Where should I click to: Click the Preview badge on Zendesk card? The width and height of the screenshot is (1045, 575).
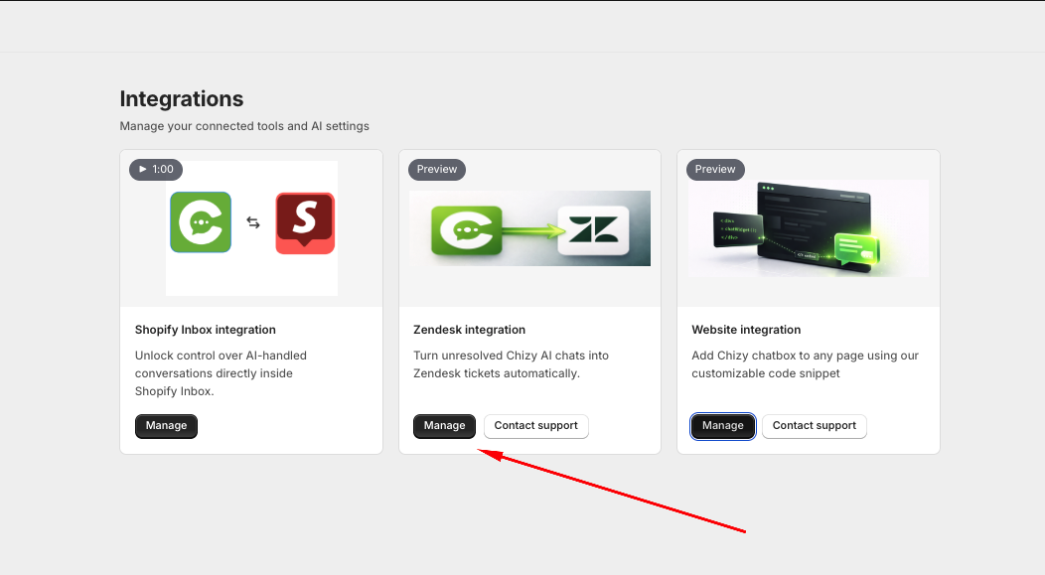pos(437,169)
